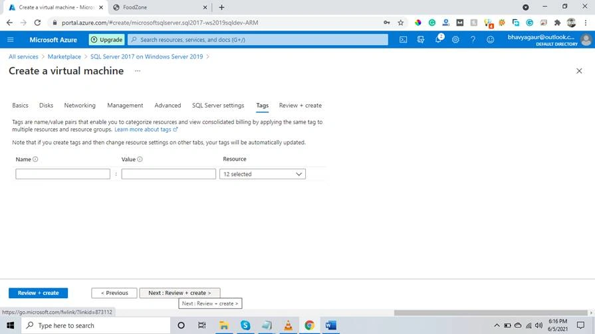Go to Marketplace breadcrumb
This screenshot has height=334, width=595.
(x=64, y=56)
